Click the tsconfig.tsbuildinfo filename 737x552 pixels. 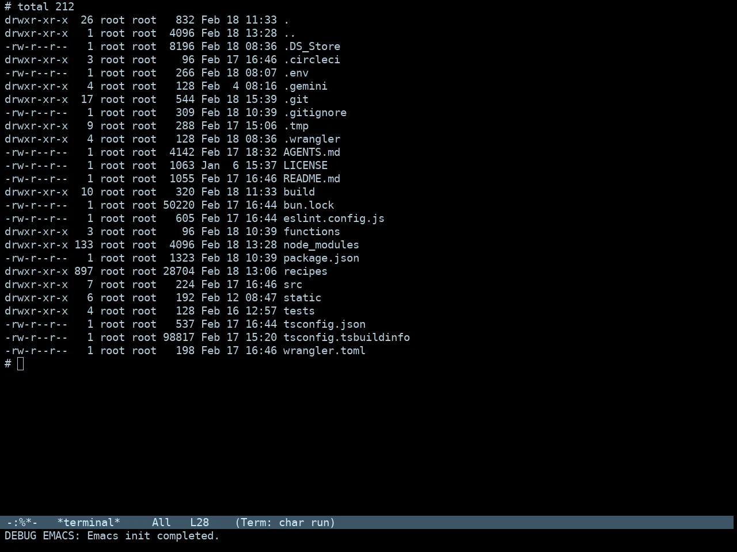click(347, 338)
